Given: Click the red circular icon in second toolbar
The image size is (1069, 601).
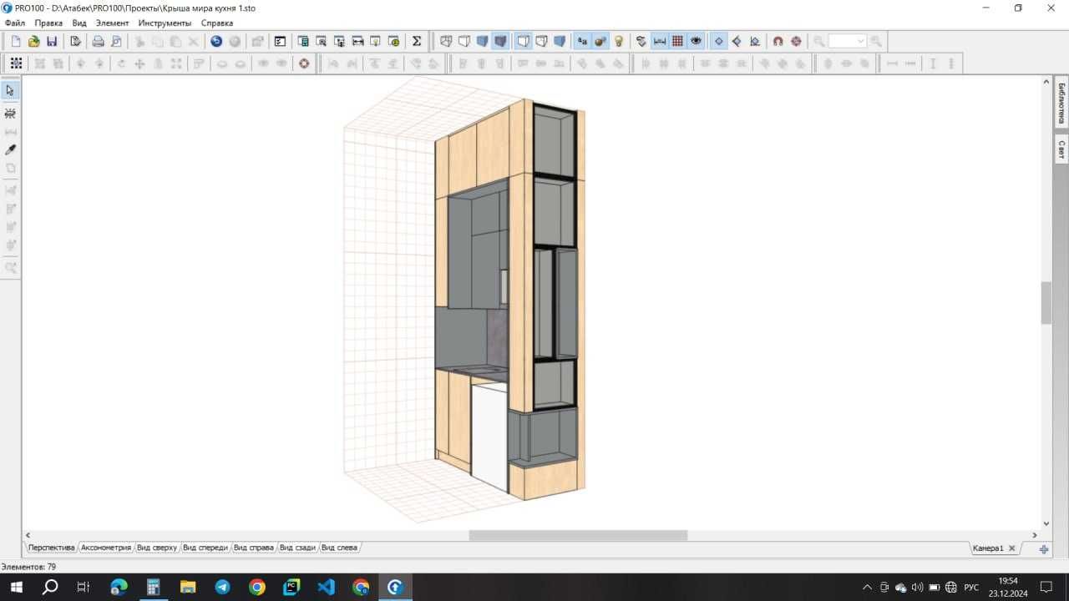Looking at the screenshot, I should tap(304, 63).
